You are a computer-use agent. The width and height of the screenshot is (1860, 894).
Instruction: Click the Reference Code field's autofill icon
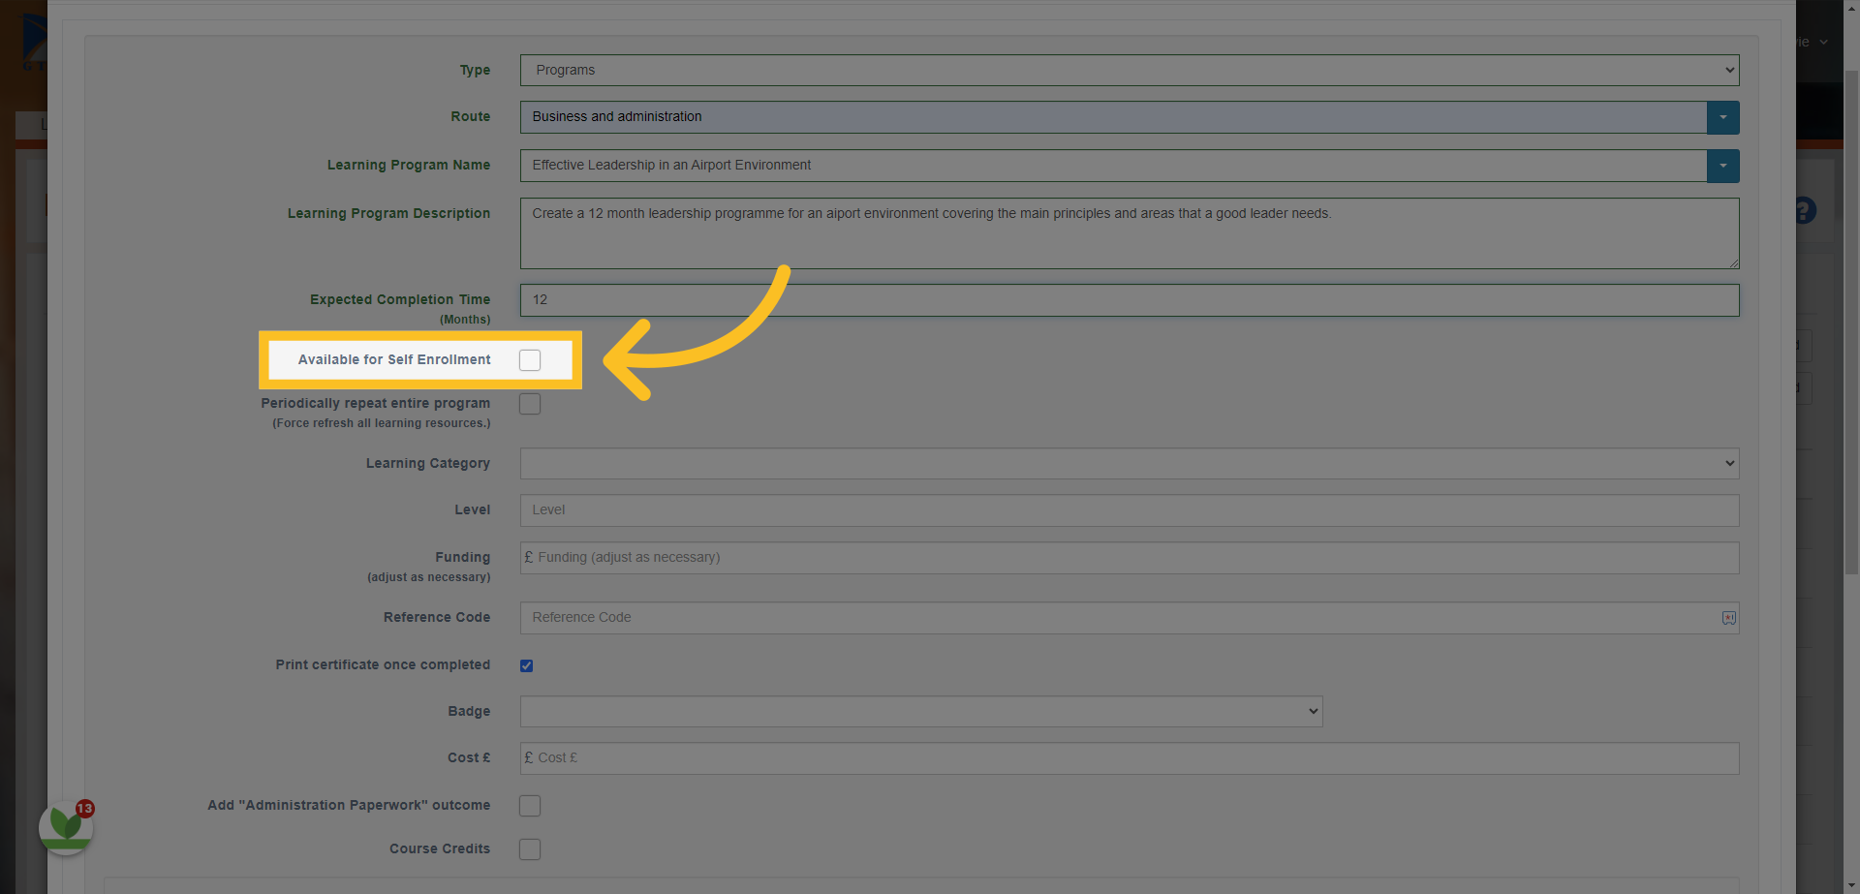pyautogui.click(x=1728, y=618)
